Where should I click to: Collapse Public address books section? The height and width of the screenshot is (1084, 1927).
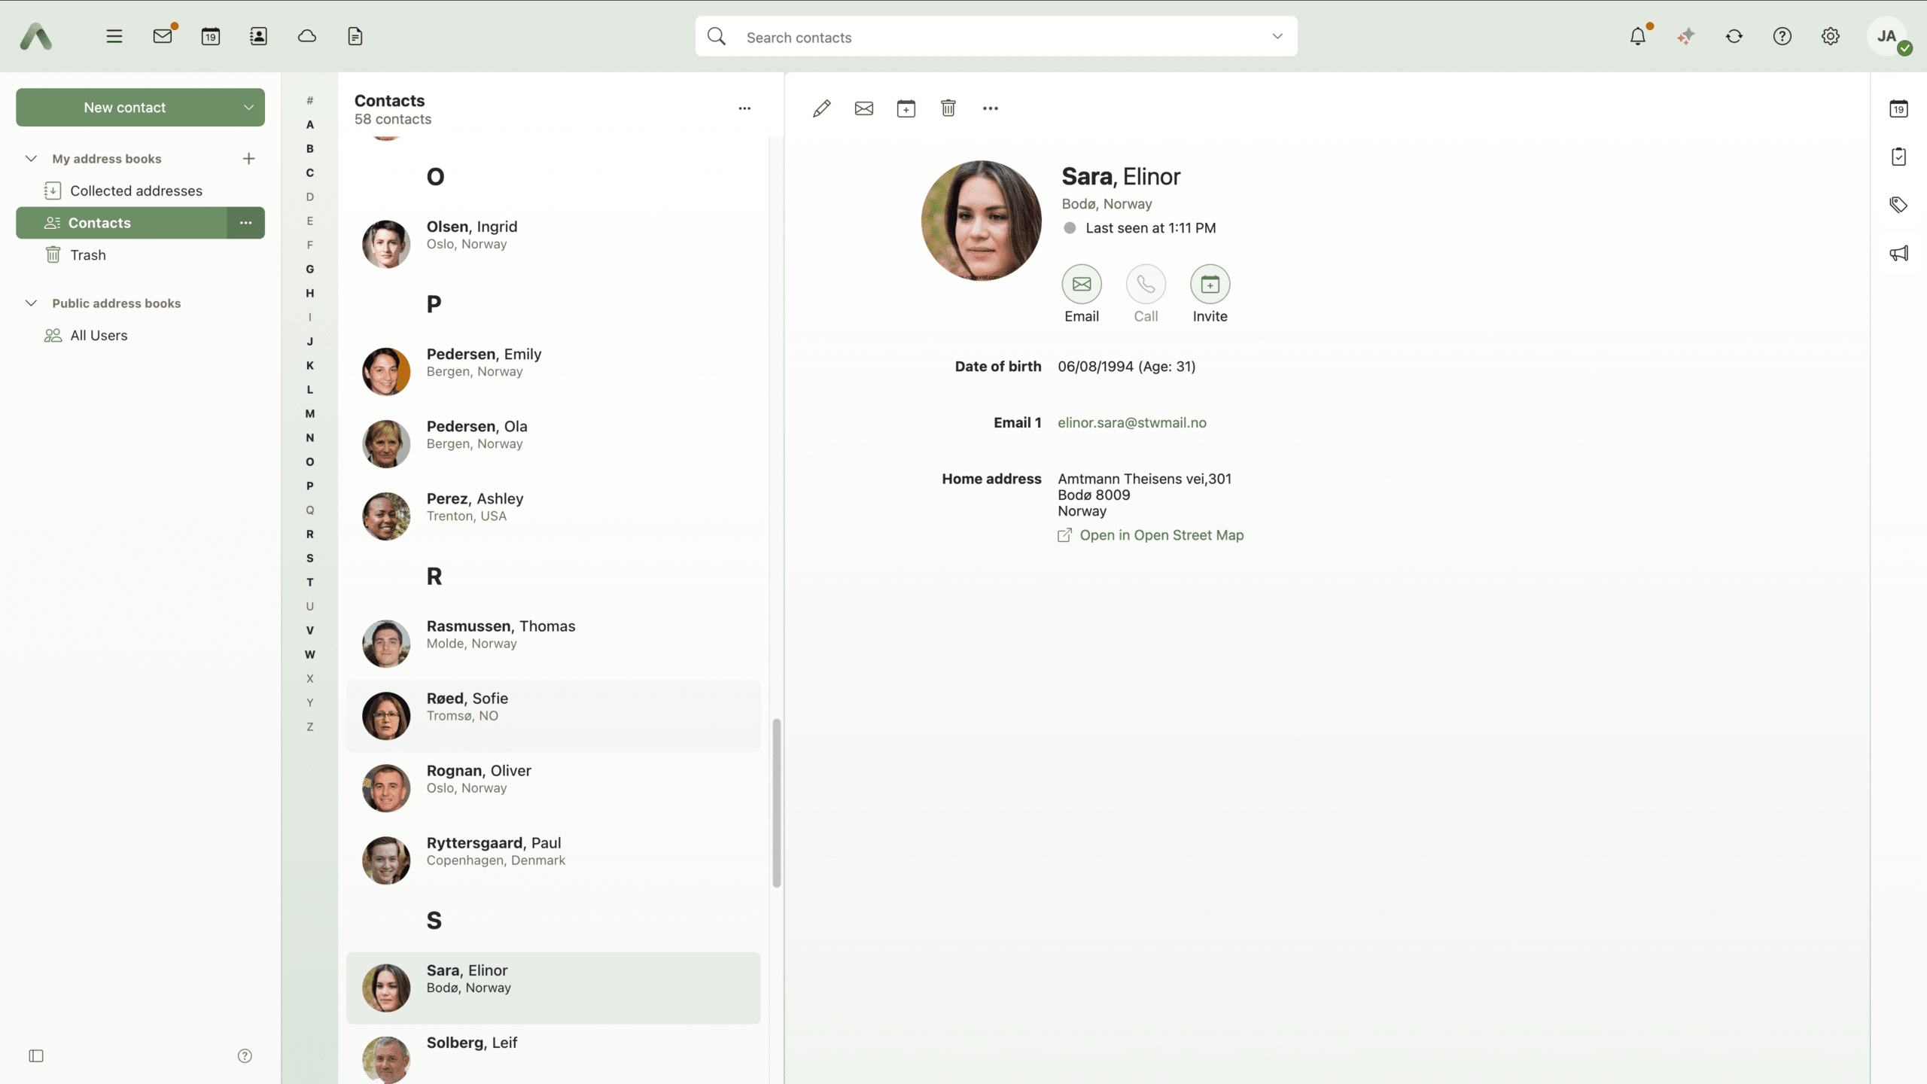coord(31,303)
